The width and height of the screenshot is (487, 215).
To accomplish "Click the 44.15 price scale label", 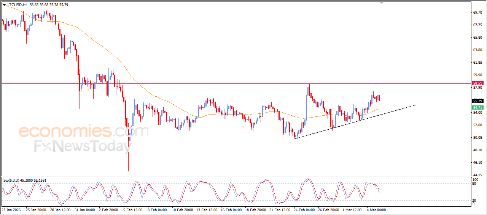I will point(477,175).
